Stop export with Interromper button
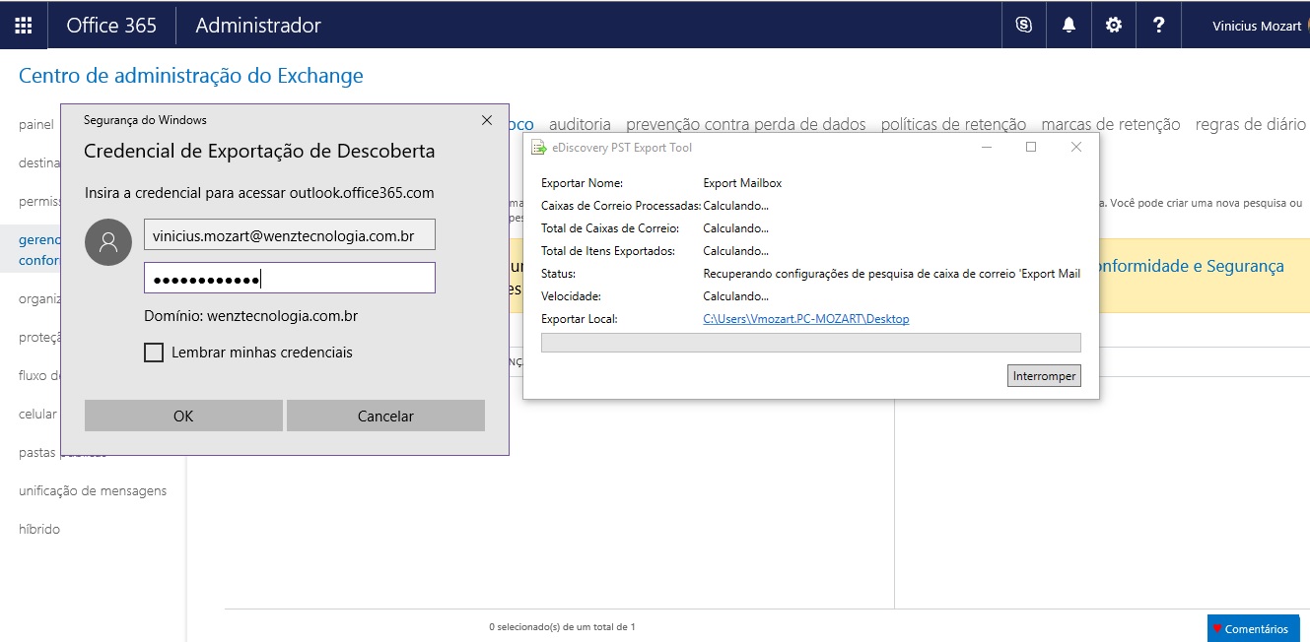The width and height of the screenshot is (1310, 642). [x=1044, y=376]
